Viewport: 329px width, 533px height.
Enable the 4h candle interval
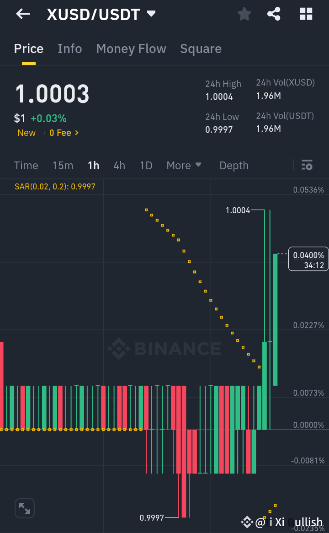click(119, 166)
